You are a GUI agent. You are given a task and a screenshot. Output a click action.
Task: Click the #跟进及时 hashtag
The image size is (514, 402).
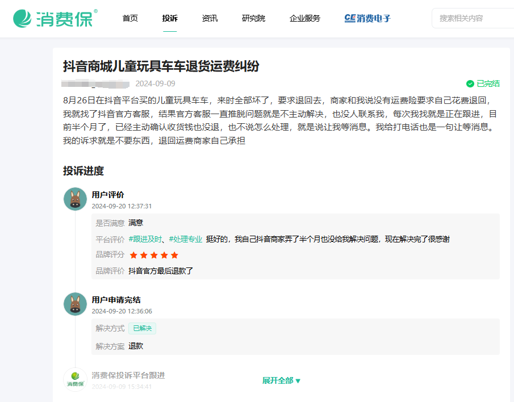(145, 239)
